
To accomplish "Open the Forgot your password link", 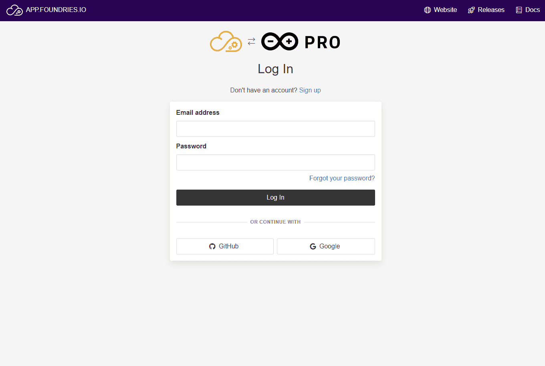I will [x=342, y=178].
